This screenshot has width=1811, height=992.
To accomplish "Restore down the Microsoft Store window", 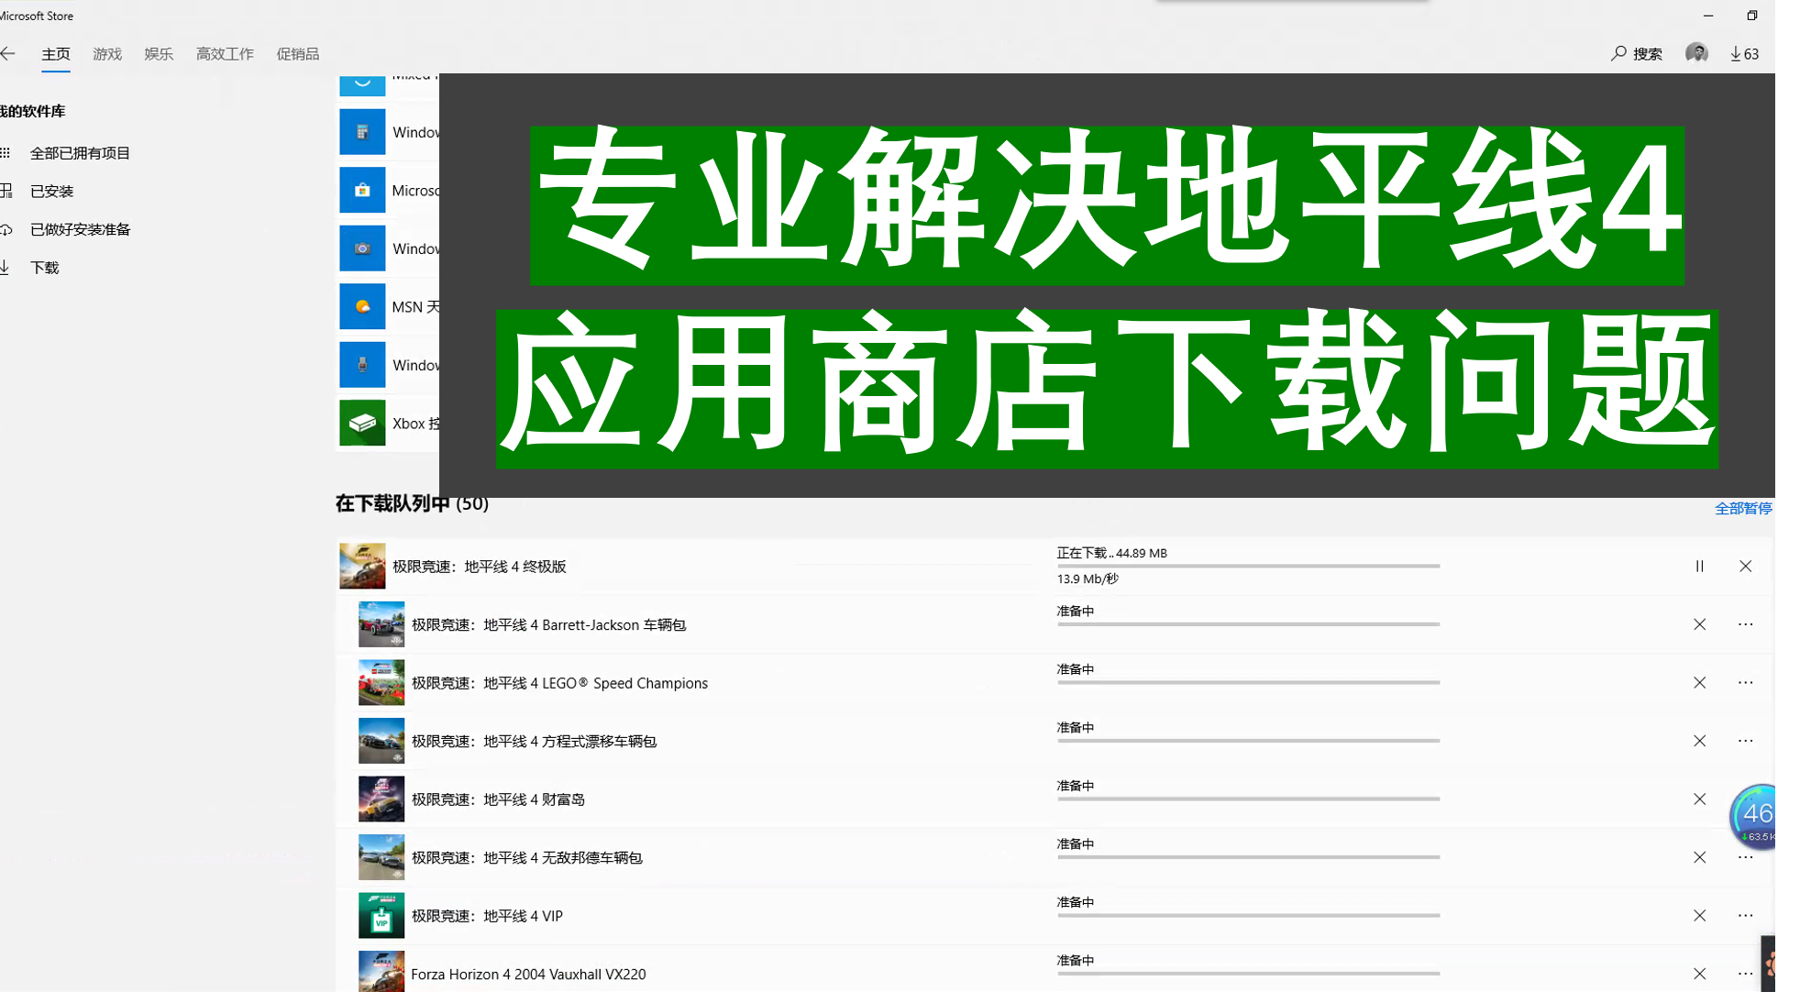I will (1751, 16).
